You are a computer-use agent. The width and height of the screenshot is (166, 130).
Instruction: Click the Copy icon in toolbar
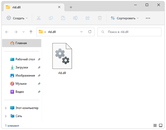click(x=51, y=18)
